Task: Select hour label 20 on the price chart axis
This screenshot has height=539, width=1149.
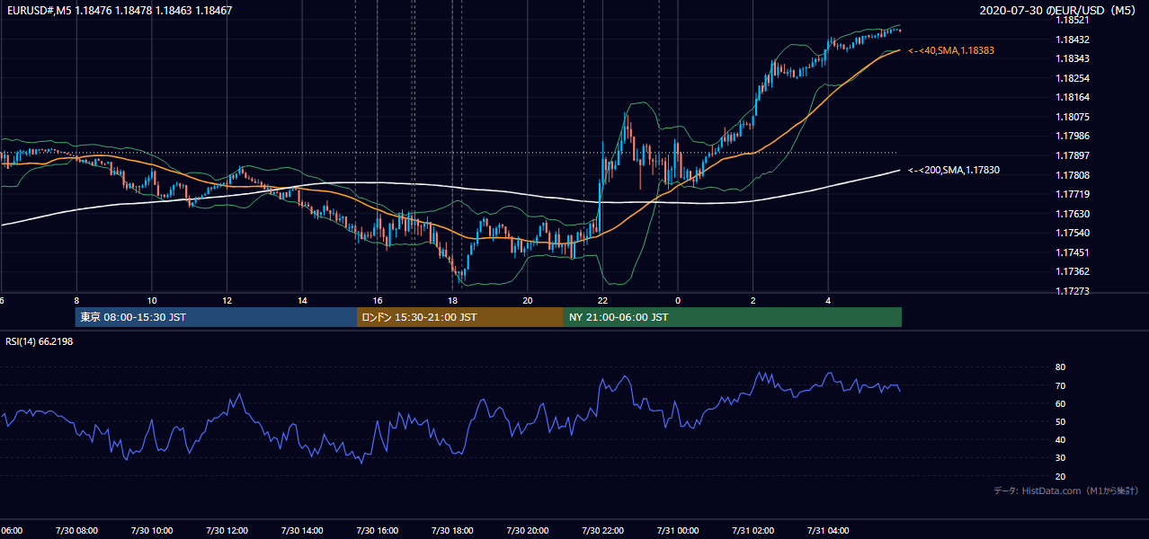Action: tap(528, 301)
